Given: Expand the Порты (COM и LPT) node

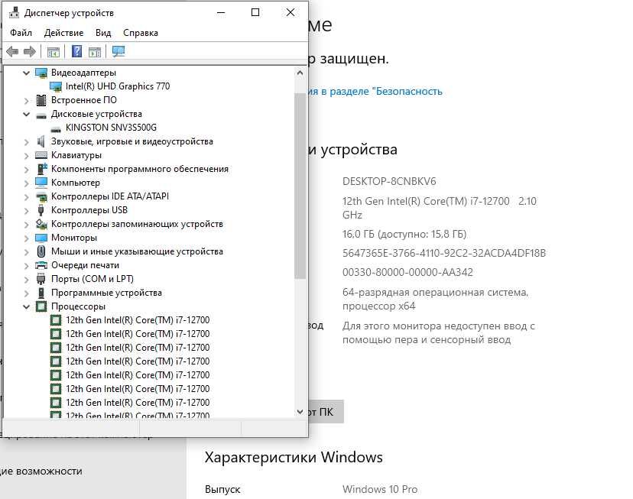Looking at the screenshot, I should click(26, 280).
